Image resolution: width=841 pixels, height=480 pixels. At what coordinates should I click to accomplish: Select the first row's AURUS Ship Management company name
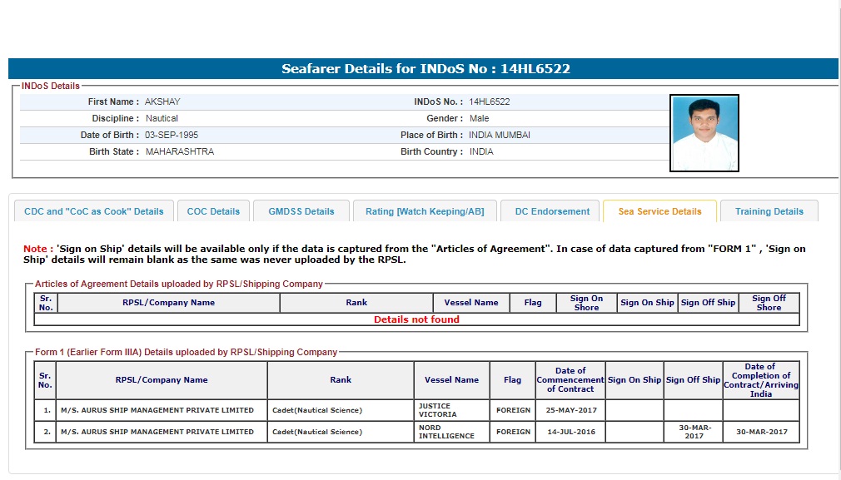click(157, 410)
